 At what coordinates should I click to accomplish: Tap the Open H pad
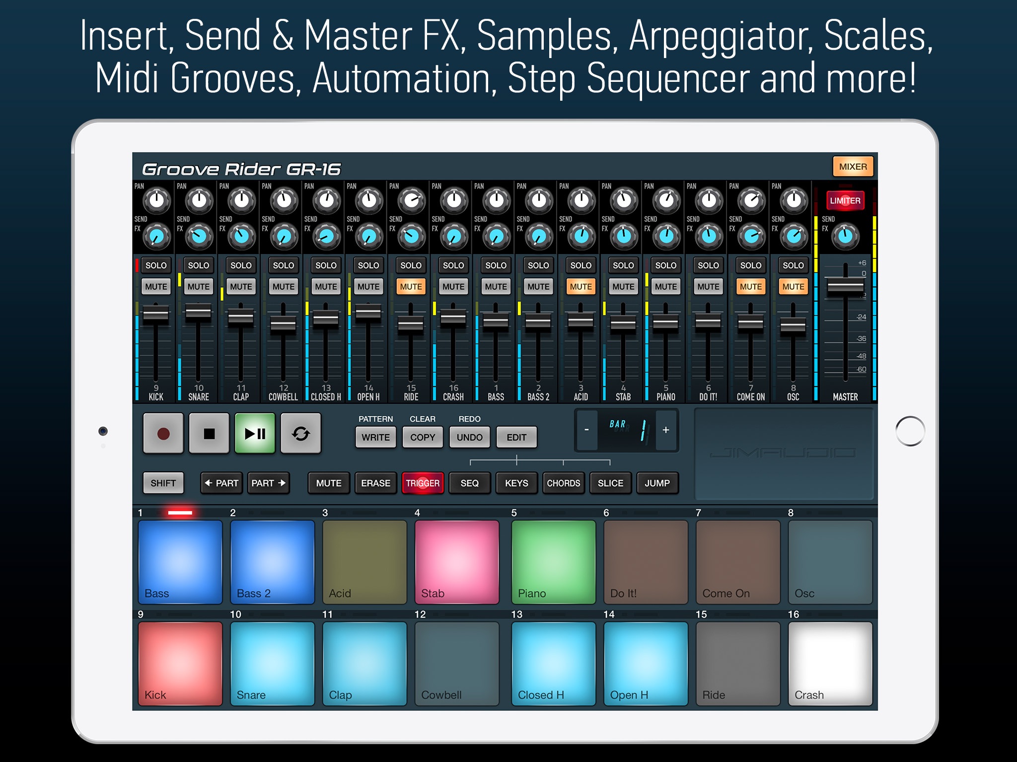tap(646, 664)
